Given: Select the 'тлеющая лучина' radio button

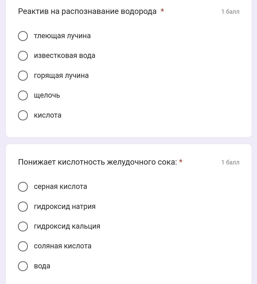Looking at the screenshot, I should (x=23, y=36).
